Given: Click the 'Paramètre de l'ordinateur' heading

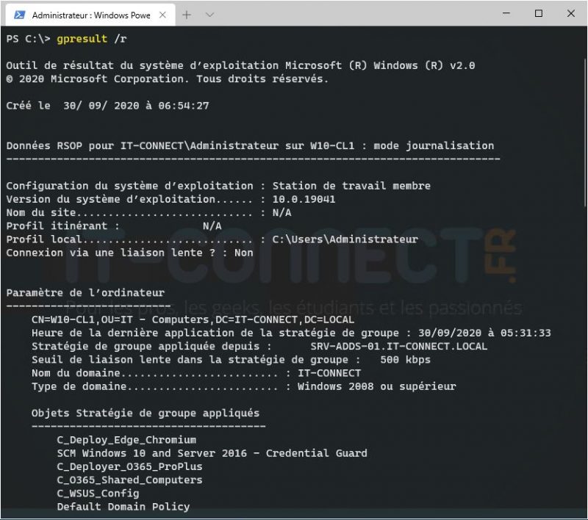Looking at the screenshot, I should [85, 292].
